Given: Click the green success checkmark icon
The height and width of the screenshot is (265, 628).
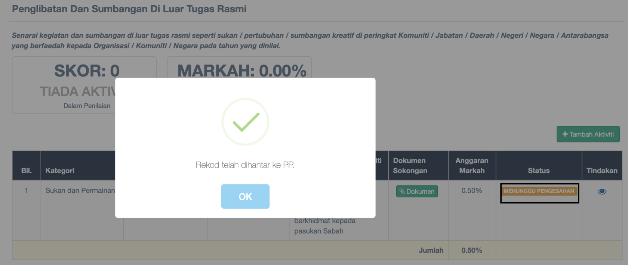Looking at the screenshot, I should (x=245, y=122).
